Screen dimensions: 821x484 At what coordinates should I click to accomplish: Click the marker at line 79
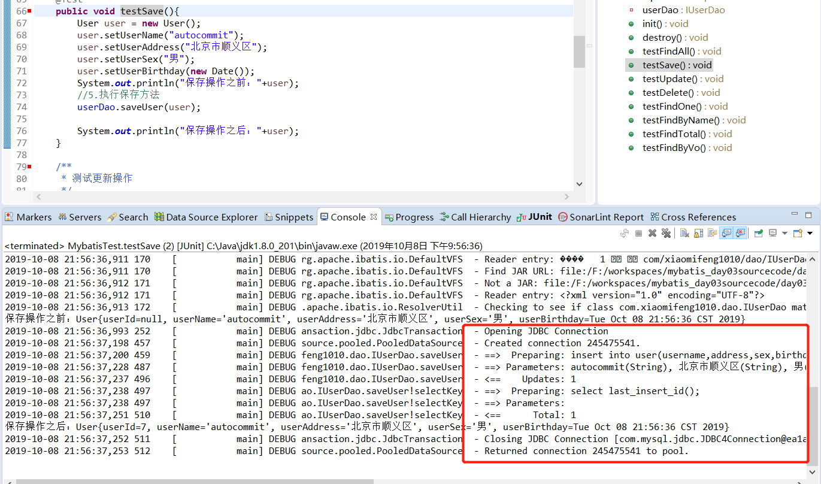click(x=30, y=167)
